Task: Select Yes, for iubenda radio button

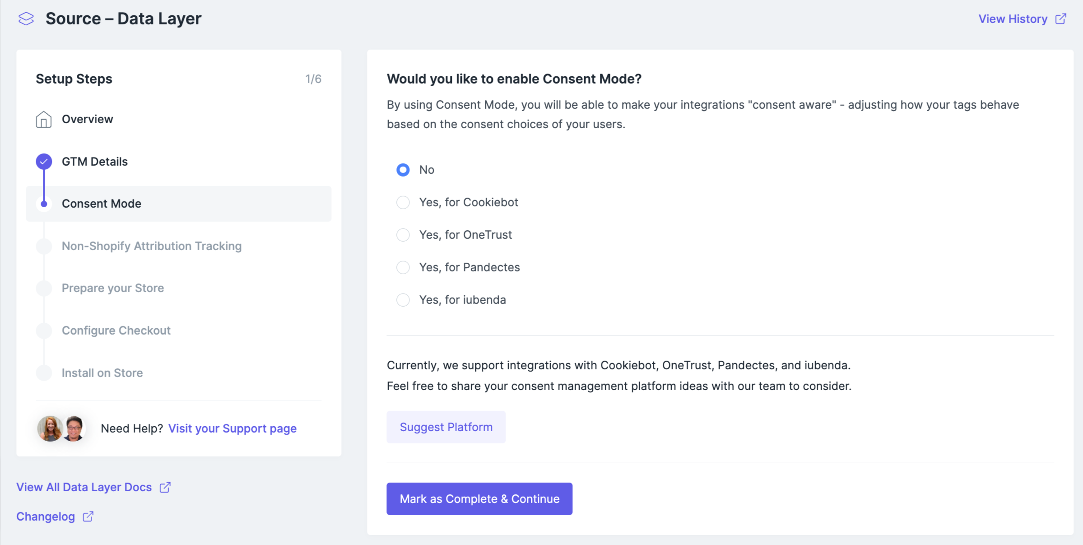Action: click(403, 300)
